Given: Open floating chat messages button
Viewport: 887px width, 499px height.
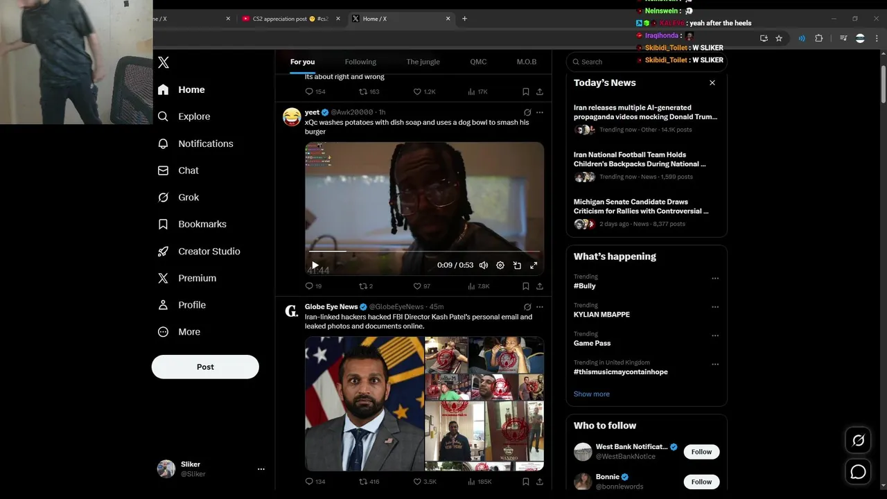Looking at the screenshot, I should pos(858,472).
